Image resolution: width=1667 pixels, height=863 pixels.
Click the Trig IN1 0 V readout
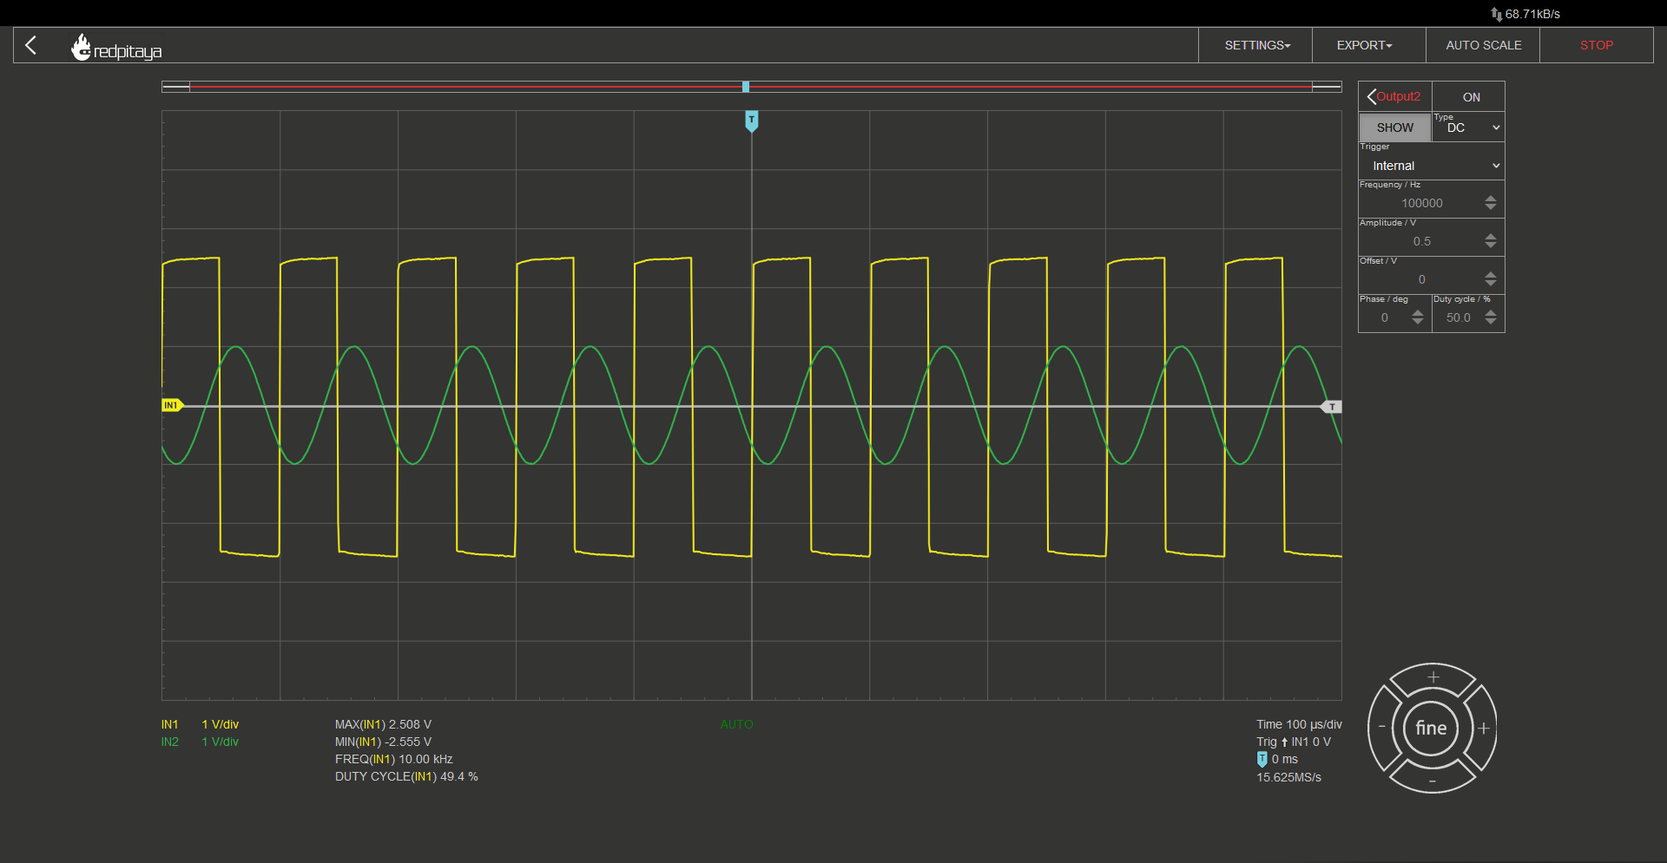pyautogui.click(x=1294, y=742)
